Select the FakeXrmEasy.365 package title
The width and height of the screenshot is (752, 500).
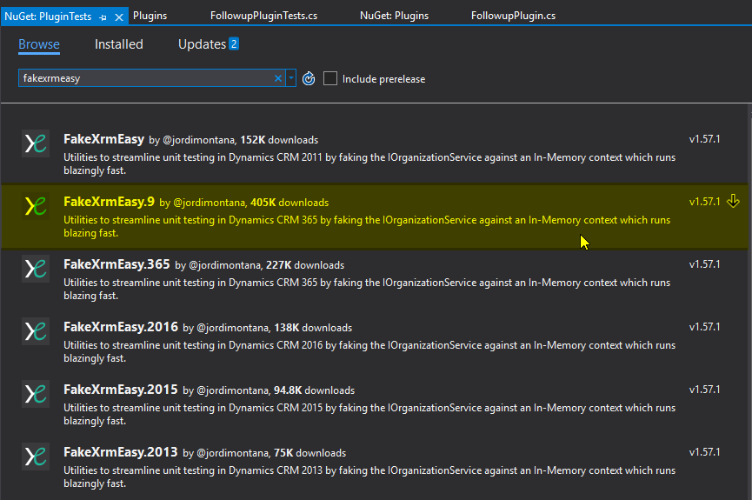coord(116,264)
